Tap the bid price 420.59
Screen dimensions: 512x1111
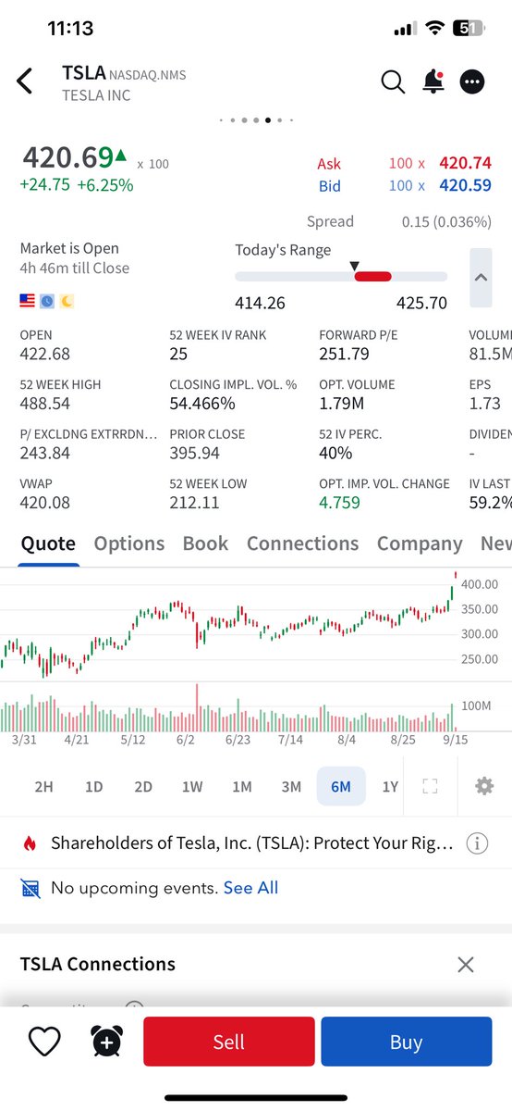click(465, 186)
